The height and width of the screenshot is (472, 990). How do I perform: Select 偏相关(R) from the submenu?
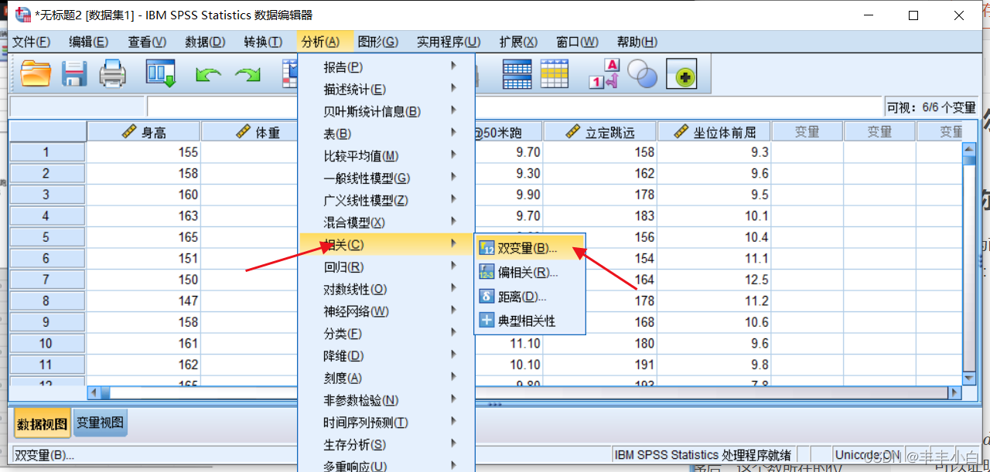click(530, 272)
